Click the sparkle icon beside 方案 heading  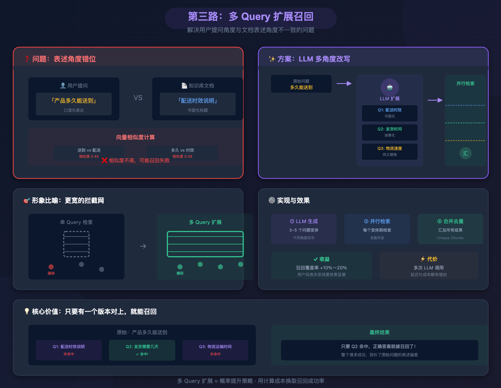[272, 59]
